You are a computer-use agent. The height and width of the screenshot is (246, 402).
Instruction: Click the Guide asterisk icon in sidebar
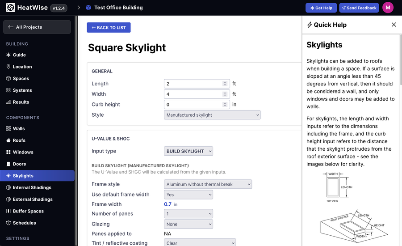tap(8, 55)
